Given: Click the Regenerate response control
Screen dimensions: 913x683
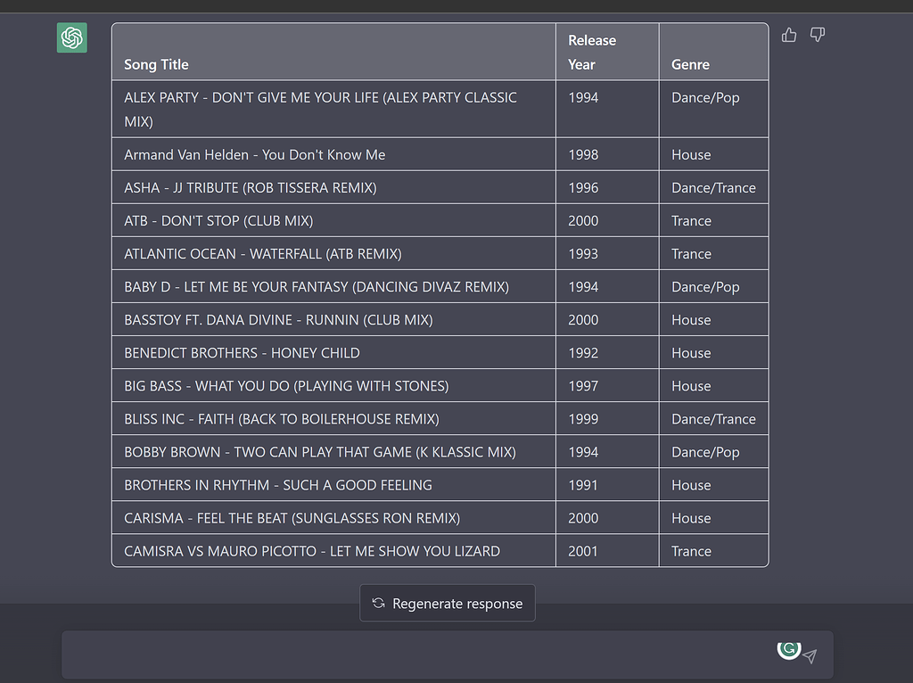Looking at the screenshot, I should point(447,603).
